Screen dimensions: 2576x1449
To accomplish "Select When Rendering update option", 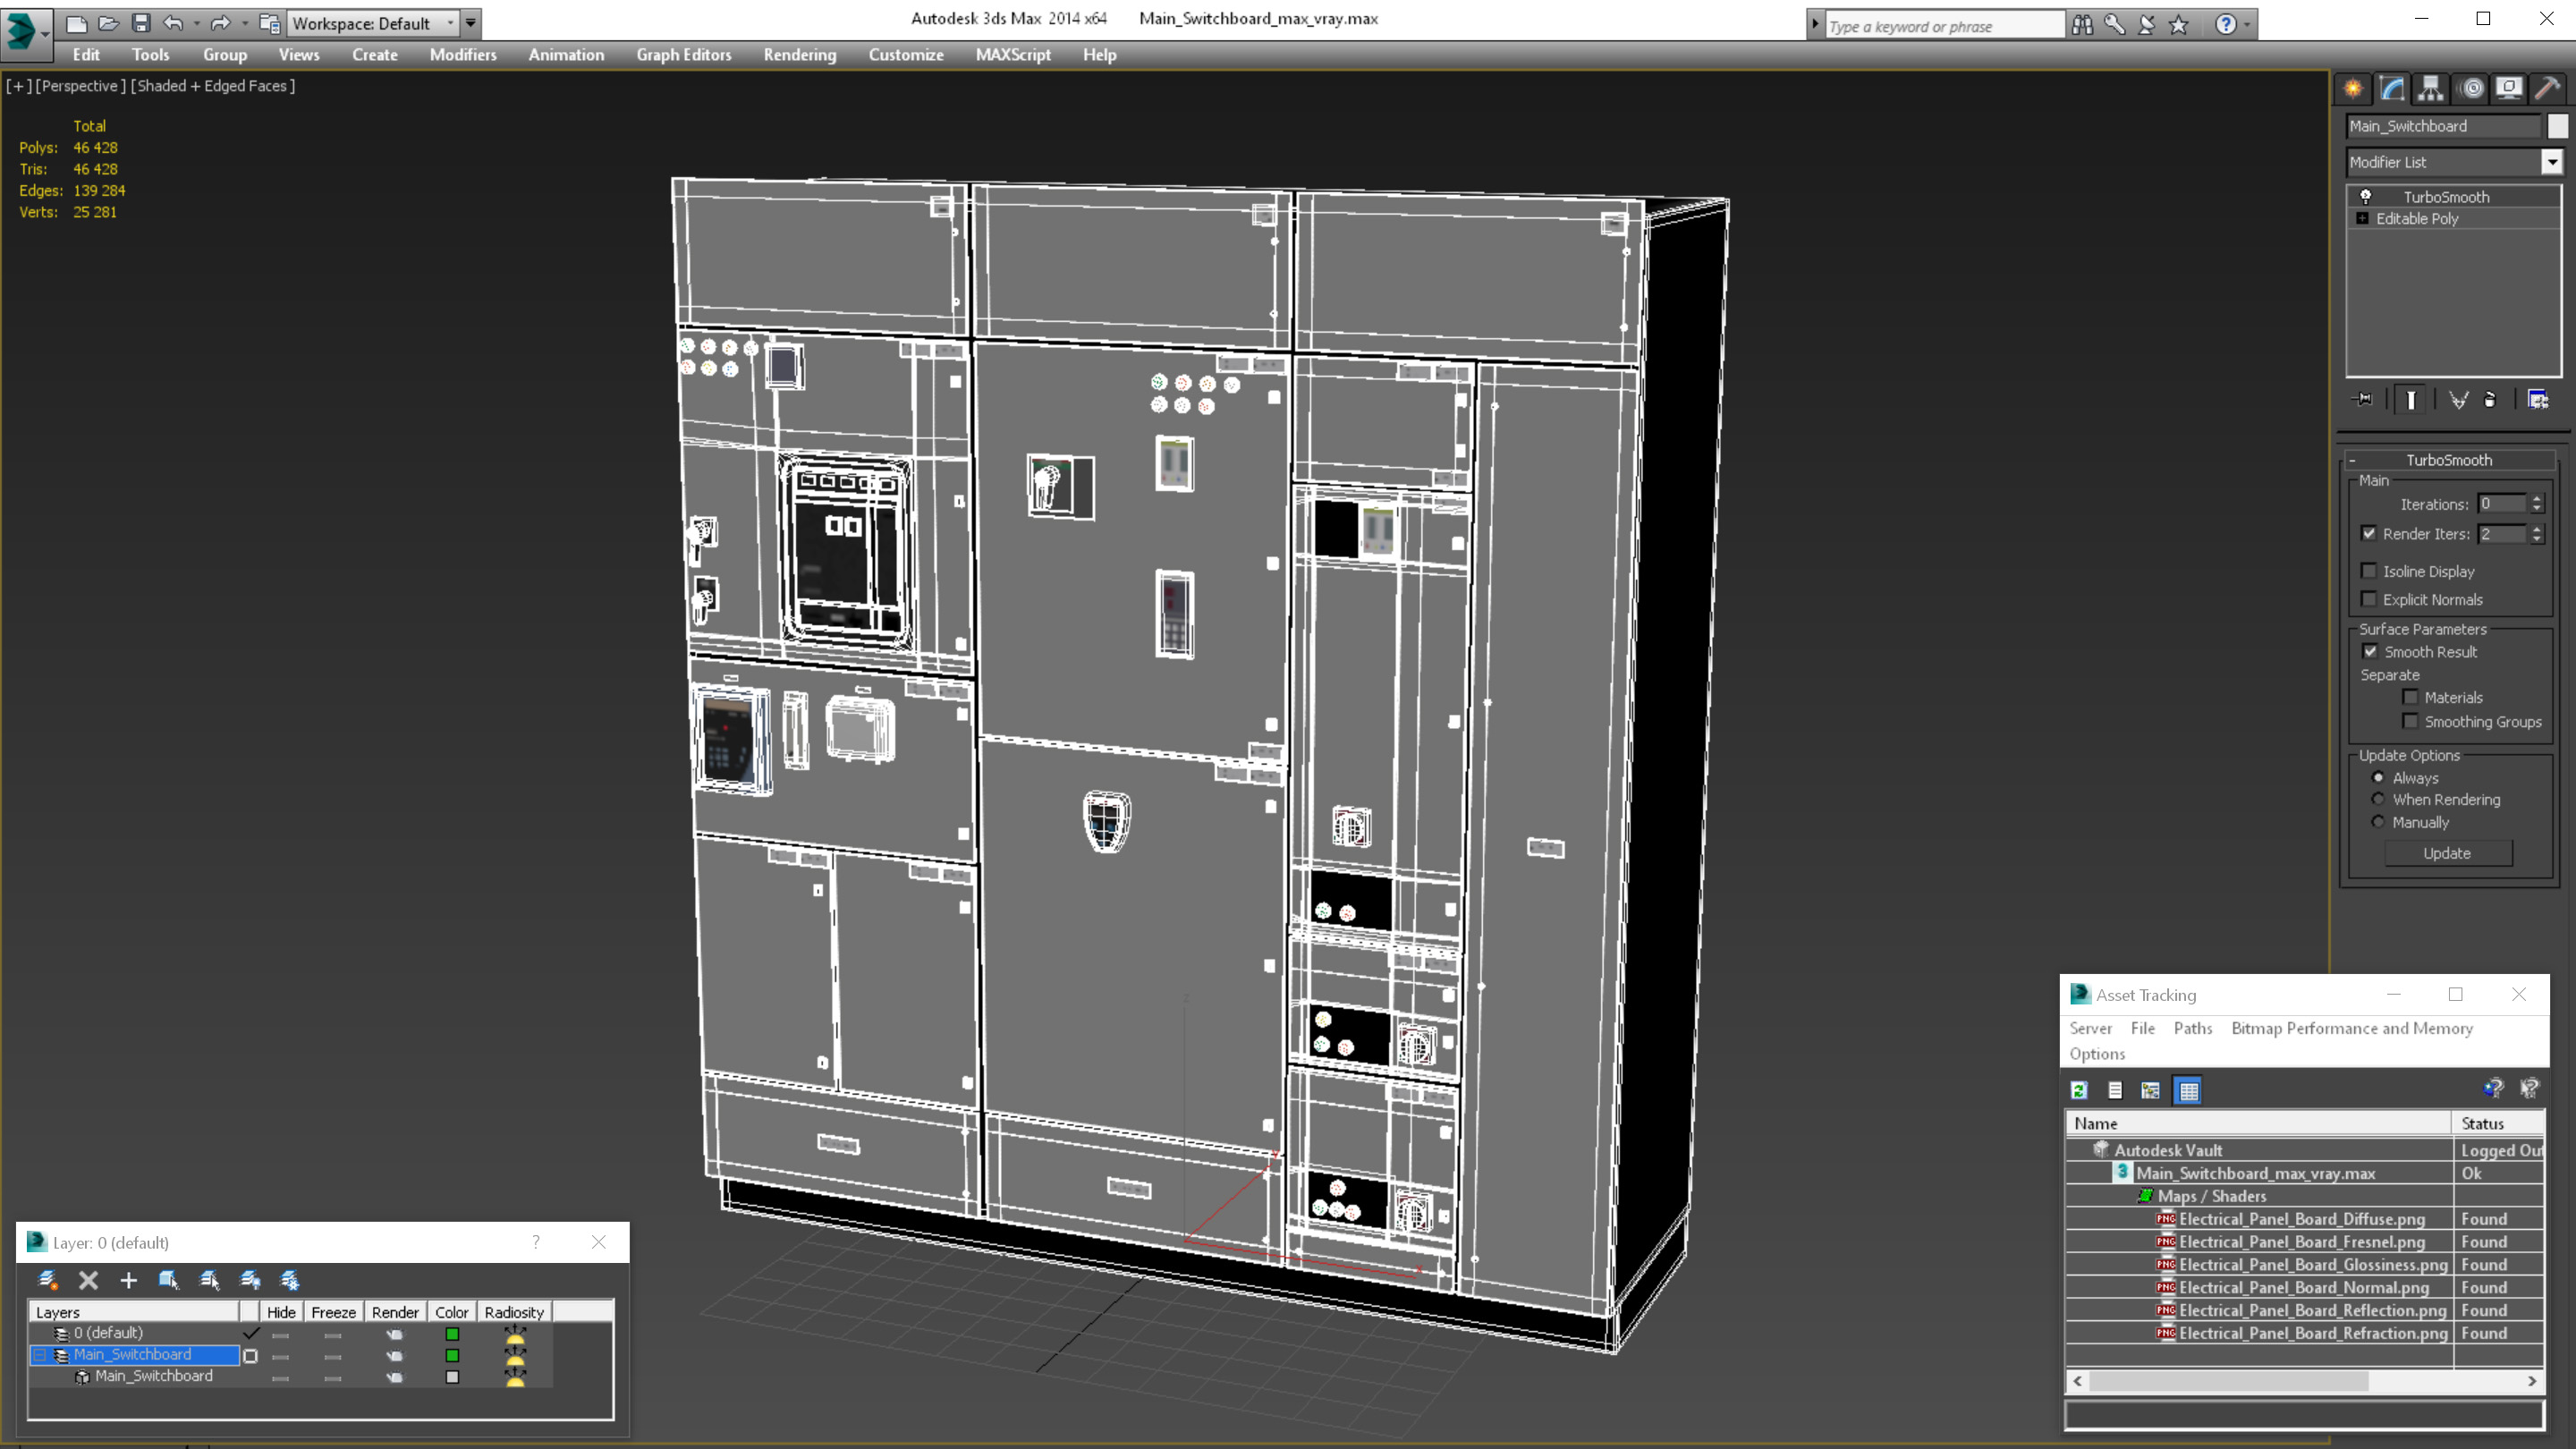I will [2378, 799].
